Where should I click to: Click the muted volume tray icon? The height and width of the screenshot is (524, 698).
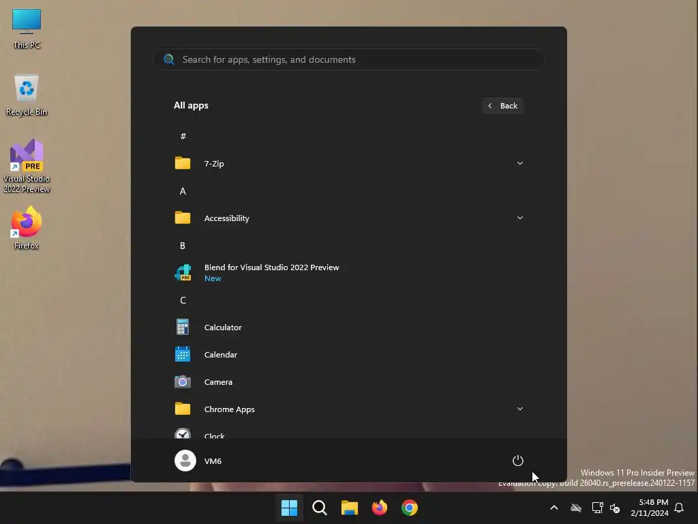[615, 508]
